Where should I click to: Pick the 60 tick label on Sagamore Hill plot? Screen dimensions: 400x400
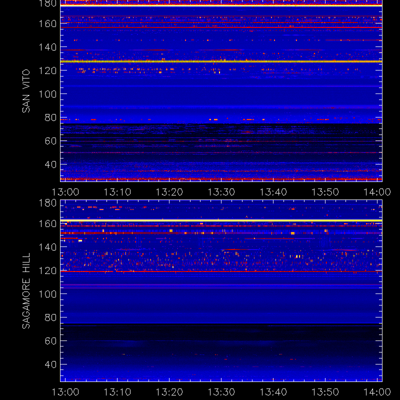coord(50,341)
